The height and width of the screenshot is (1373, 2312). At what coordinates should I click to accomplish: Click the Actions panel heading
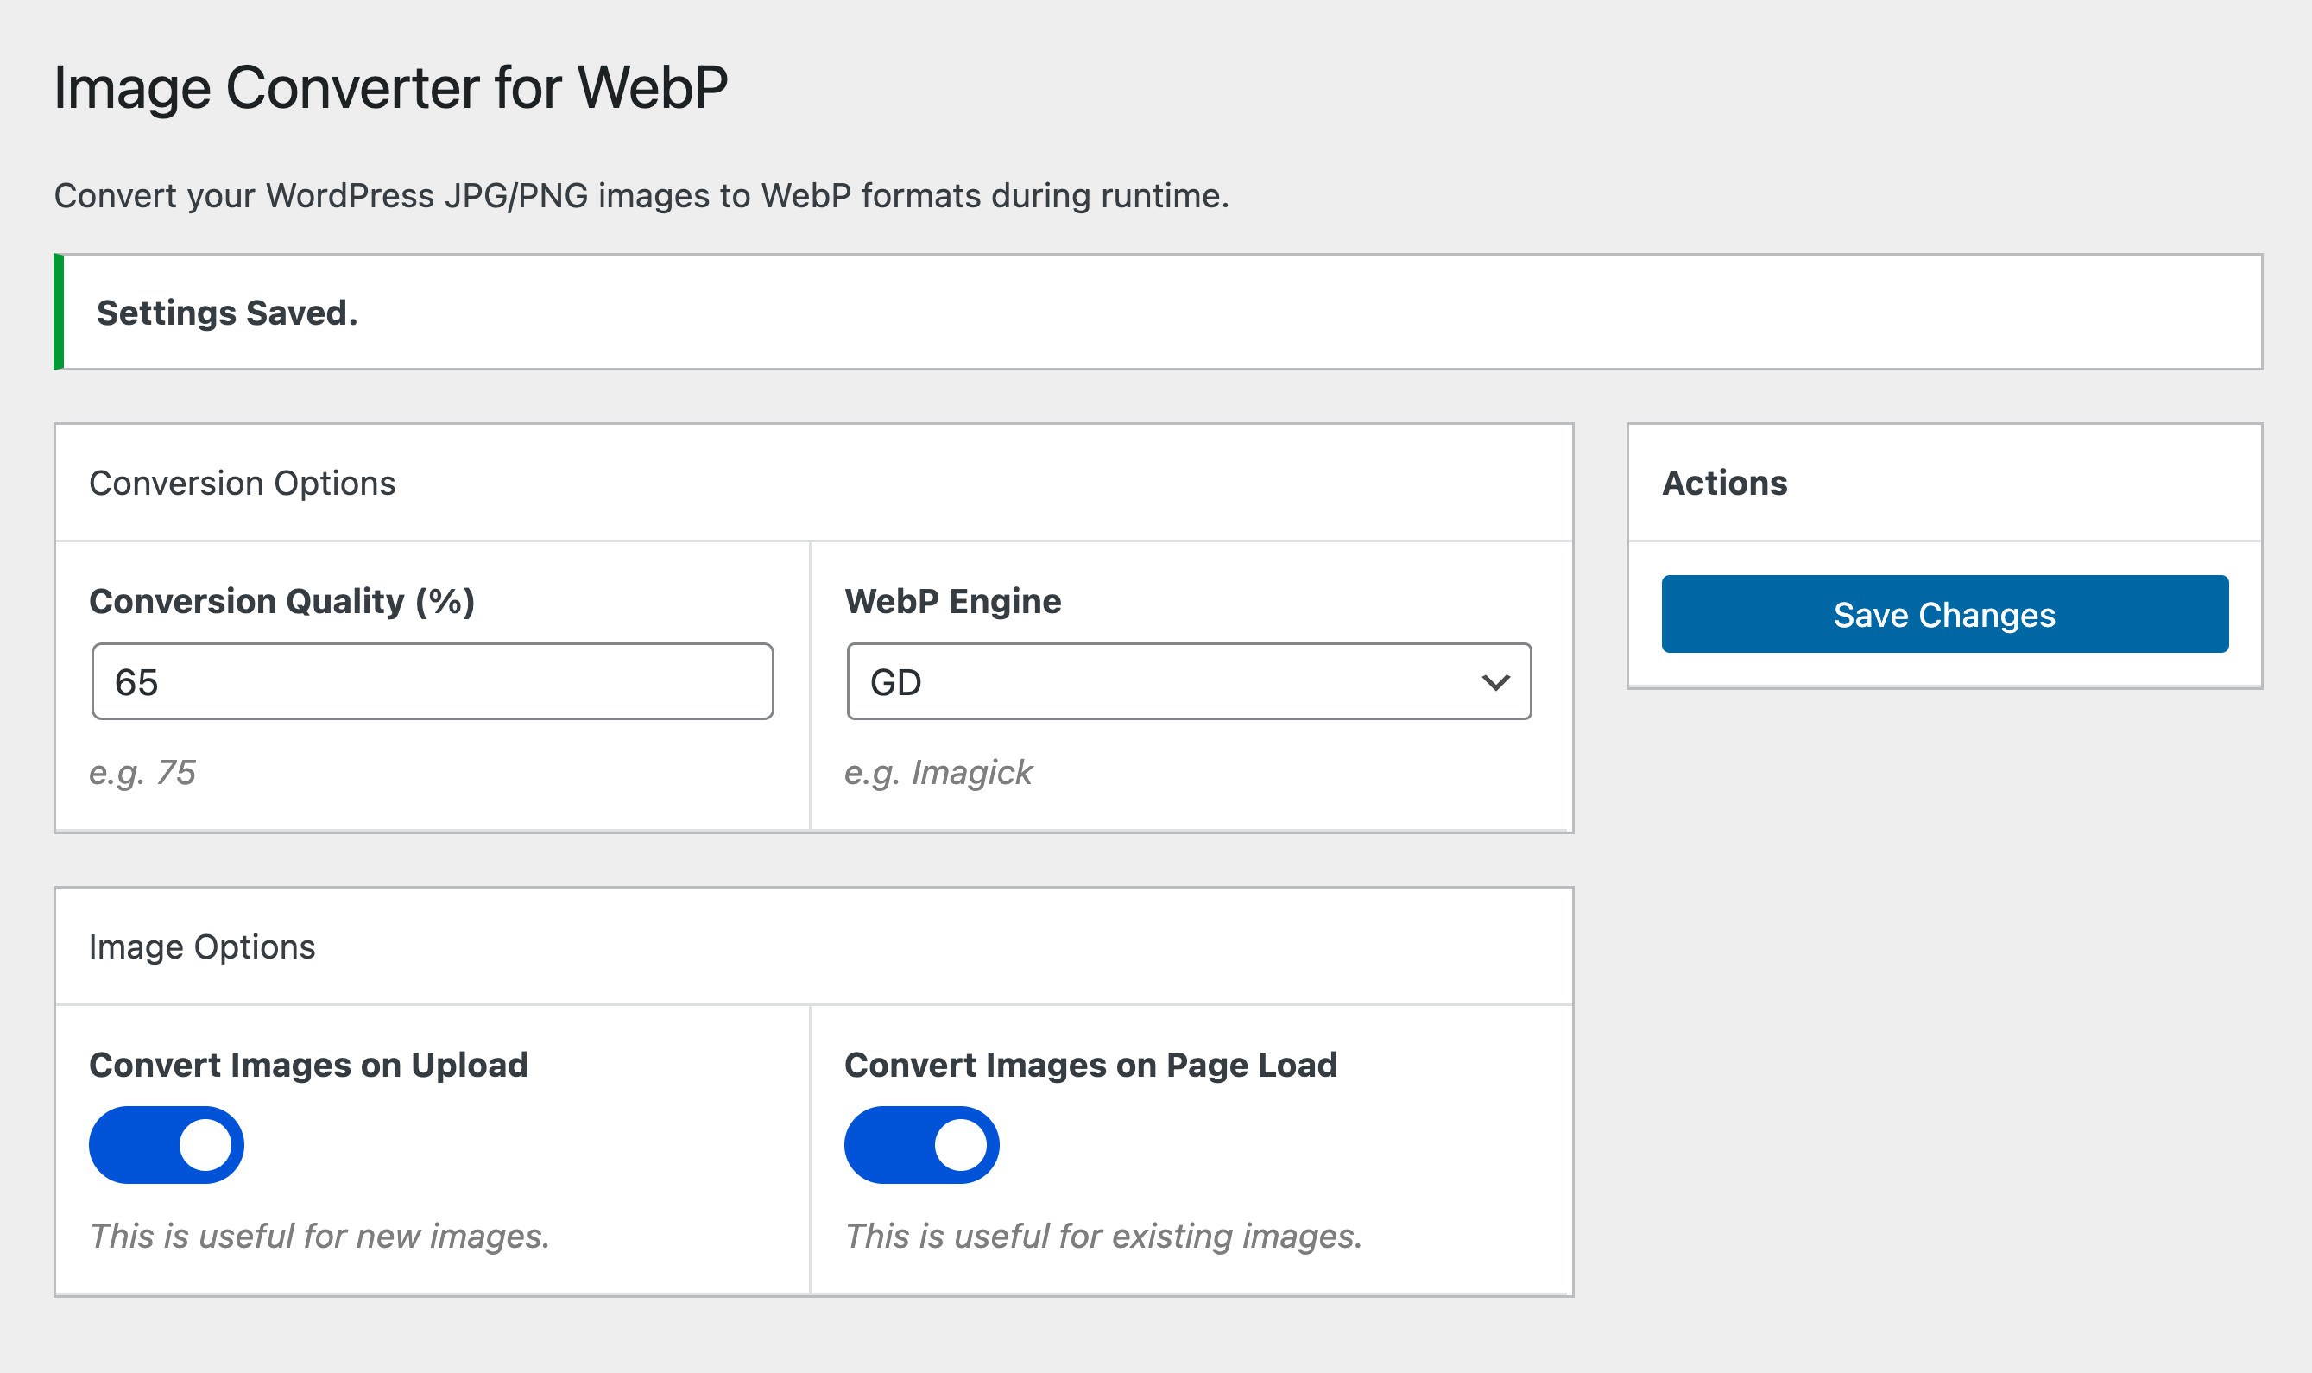pyautogui.click(x=1724, y=483)
